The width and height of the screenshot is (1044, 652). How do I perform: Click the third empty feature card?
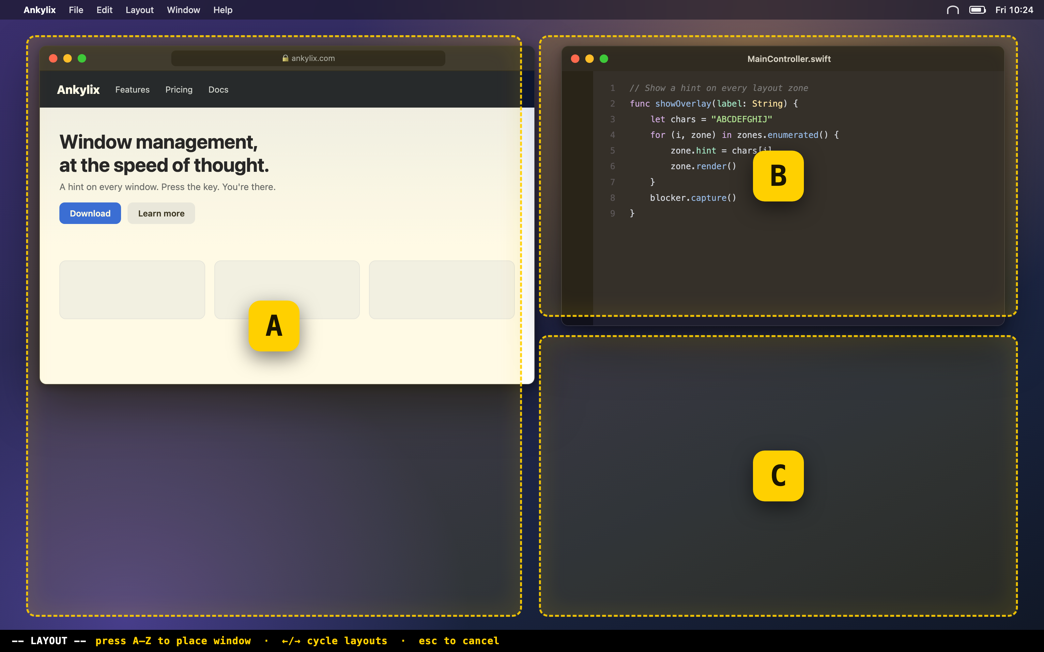[x=442, y=290]
